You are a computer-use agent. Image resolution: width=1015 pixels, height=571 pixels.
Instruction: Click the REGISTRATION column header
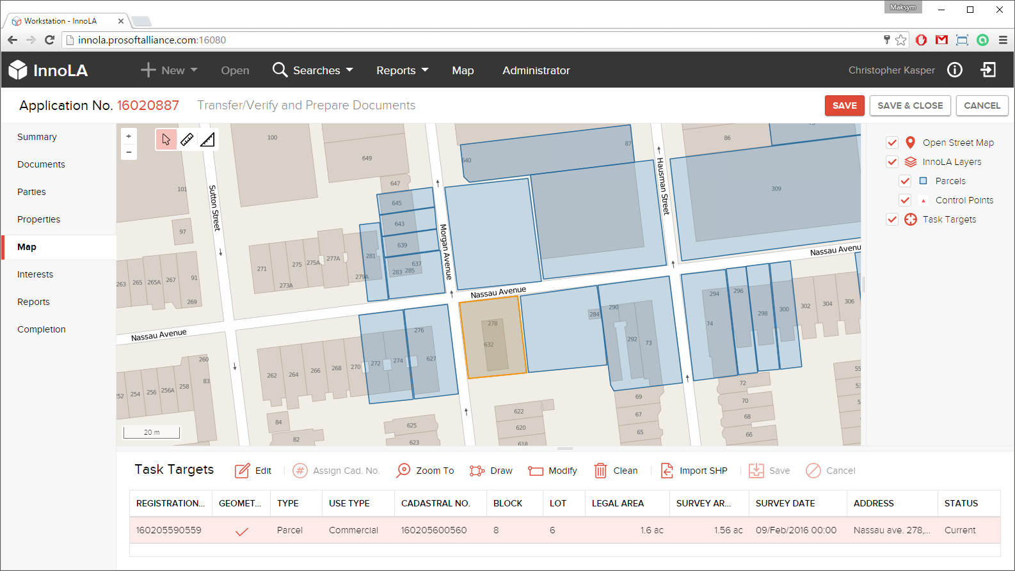click(x=170, y=503)
